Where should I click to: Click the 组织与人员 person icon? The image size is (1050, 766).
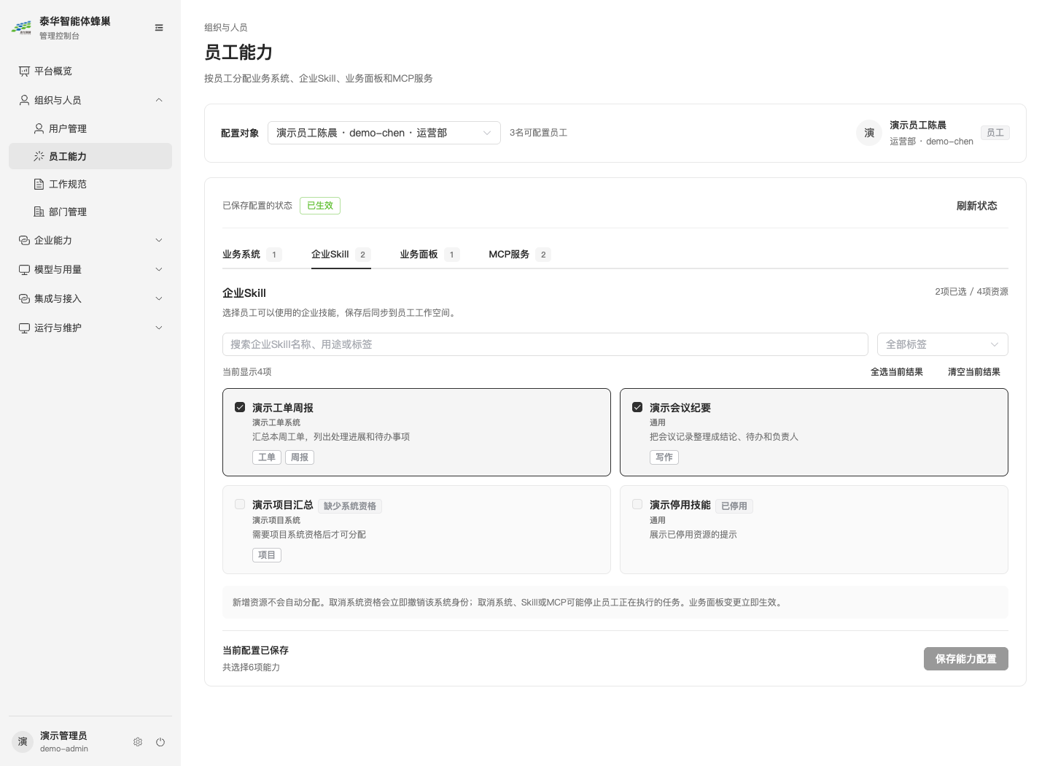[24, 100]
